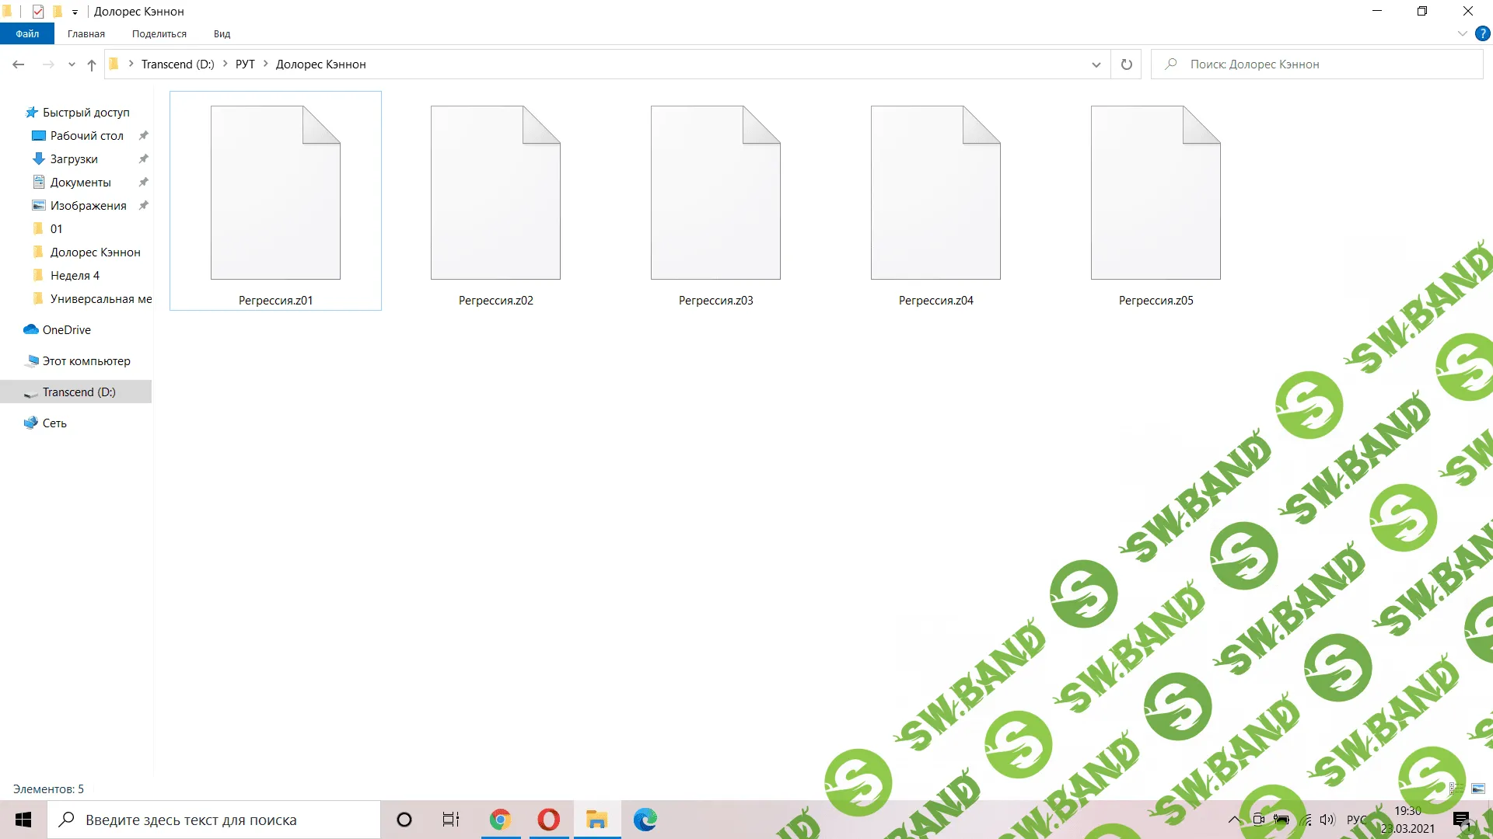Viewport: 1493px width, 839px height.
Task: Switch to large thumbnails view icon
Action: click(x=1478, y=789)
